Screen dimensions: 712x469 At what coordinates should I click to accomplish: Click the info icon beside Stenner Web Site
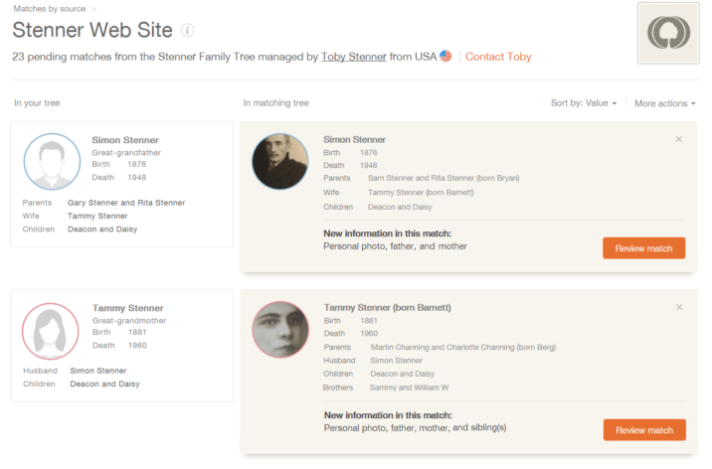[x=188, y=31]
